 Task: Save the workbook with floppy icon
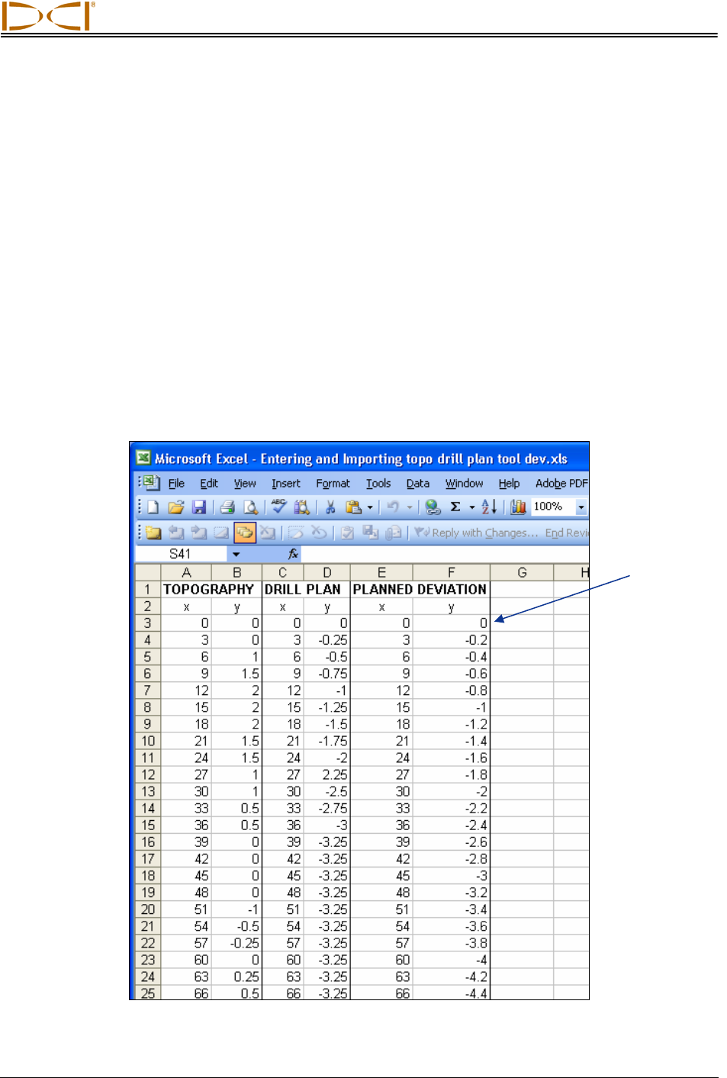pos(199,507)
